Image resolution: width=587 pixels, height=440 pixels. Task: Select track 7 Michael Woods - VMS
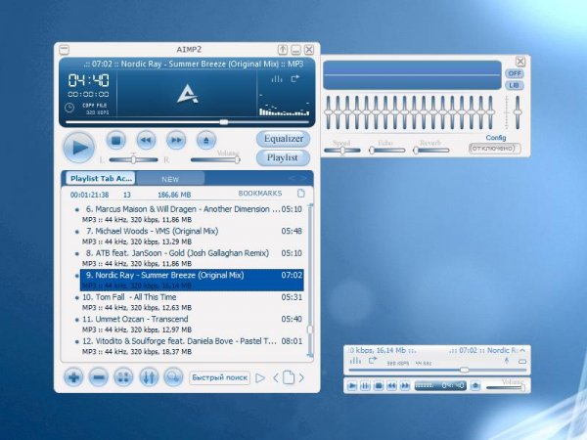tap(192, 236)
